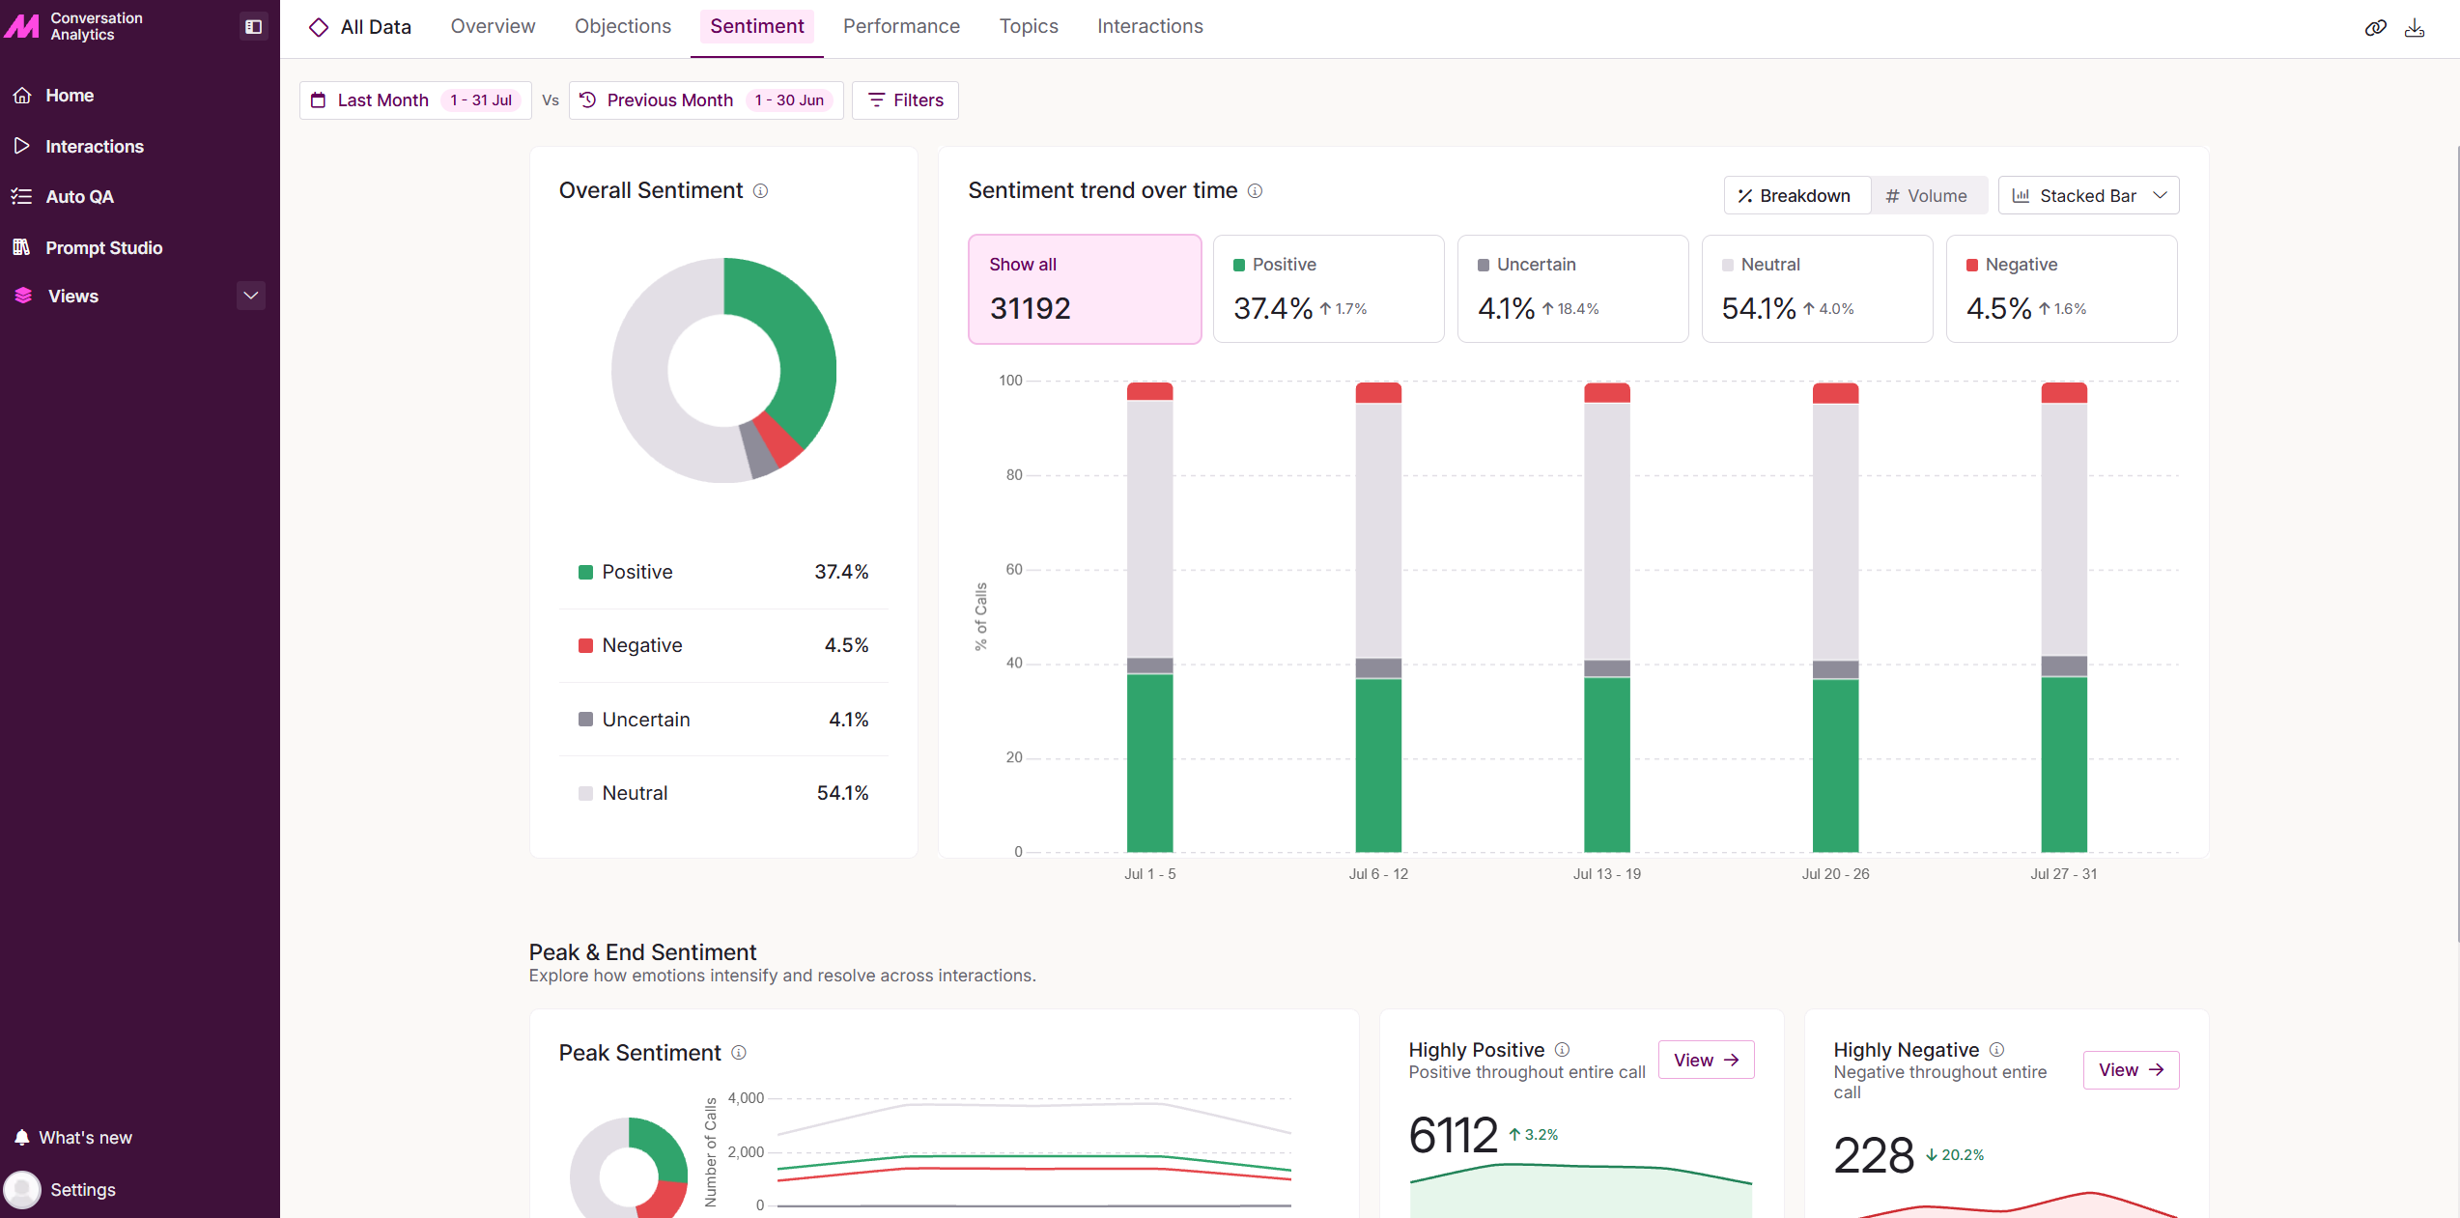Open the Home sidebar item
The width and height of the screenshot is (2460, 1218).
pos(70,95)
